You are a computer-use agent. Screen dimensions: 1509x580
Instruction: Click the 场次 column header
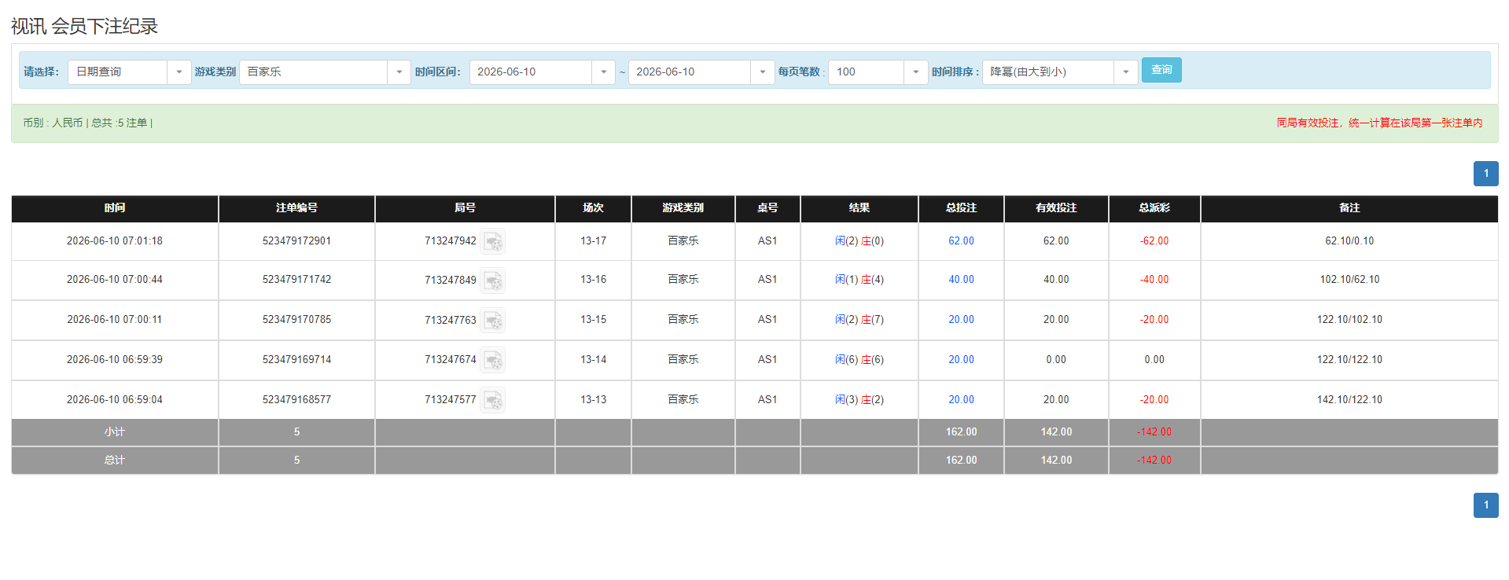point(593,208)
